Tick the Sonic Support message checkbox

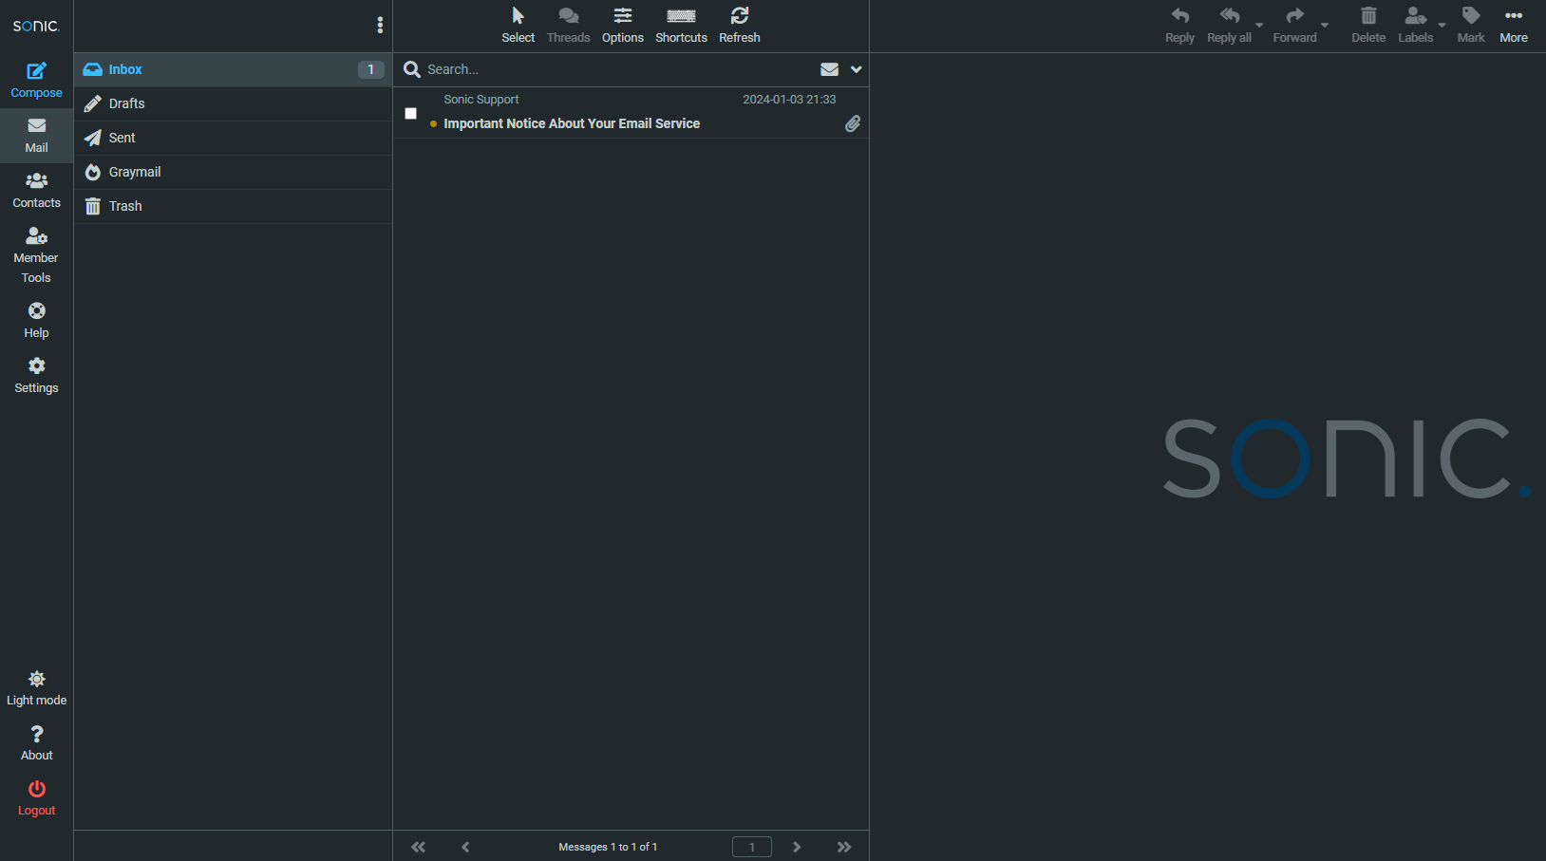[410, 113]
